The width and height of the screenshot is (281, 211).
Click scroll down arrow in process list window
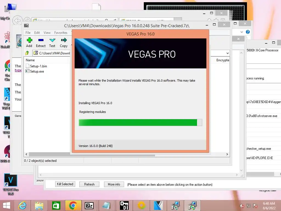coord(241,170)
